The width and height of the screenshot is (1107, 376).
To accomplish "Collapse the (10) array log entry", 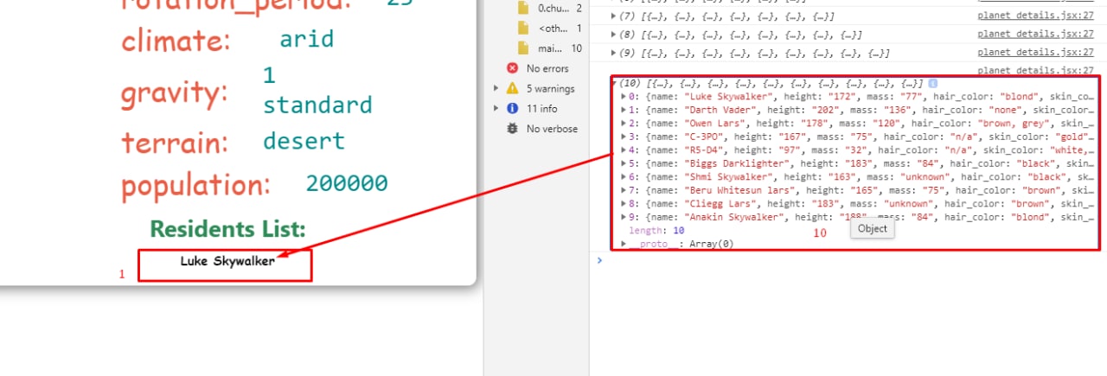I will 615,84.
